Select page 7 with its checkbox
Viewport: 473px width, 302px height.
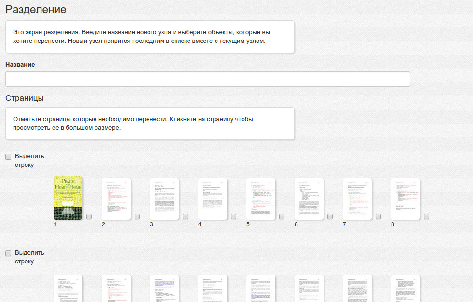click(x=378, y=217)
